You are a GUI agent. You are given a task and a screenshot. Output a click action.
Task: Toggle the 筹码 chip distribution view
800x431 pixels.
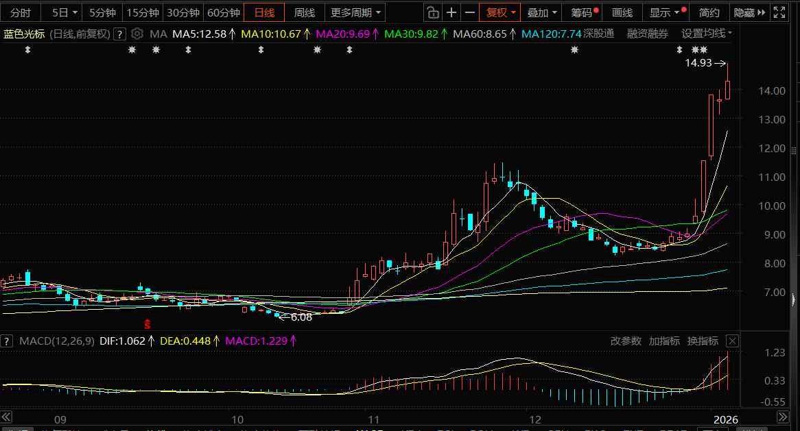(x=584, y=12)
